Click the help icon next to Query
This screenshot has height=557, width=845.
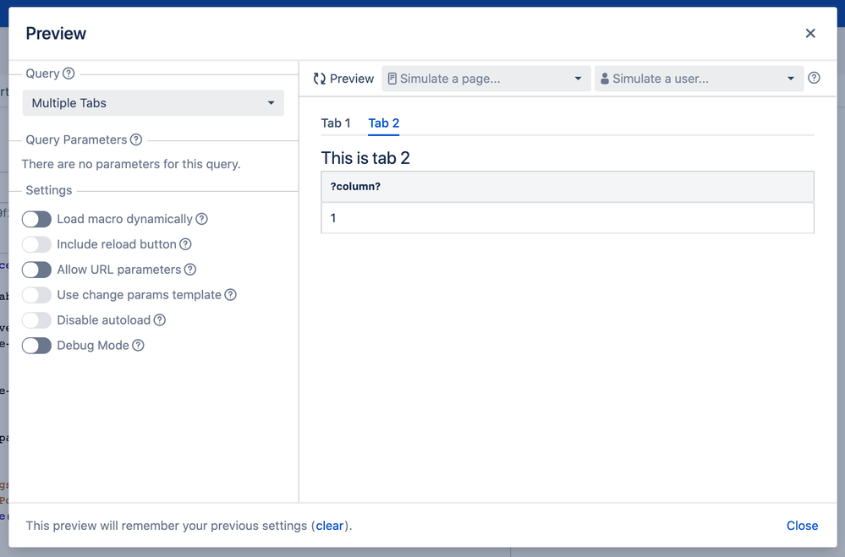coord(69,74)
